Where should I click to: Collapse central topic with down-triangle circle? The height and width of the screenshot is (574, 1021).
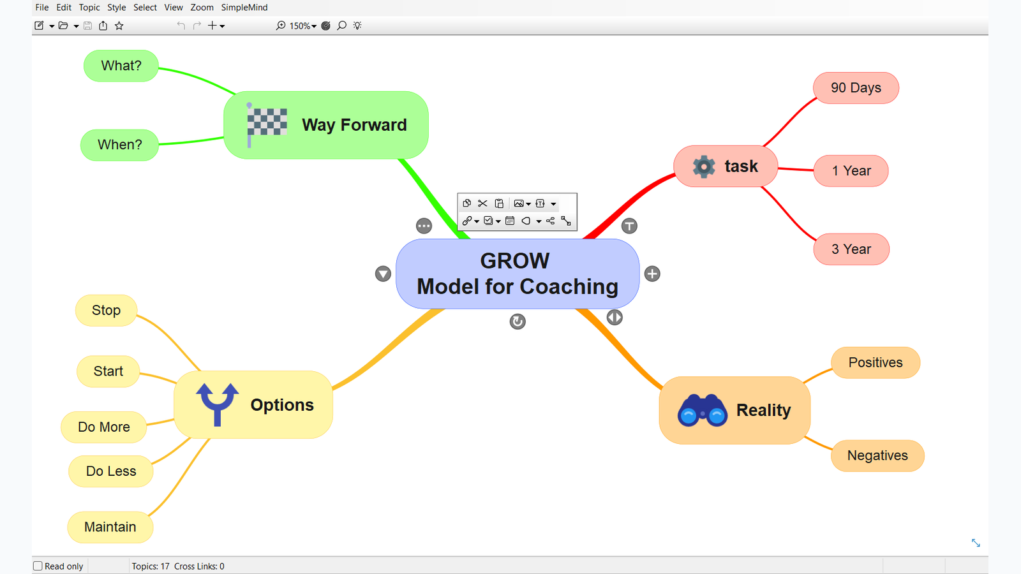tap(383, 274)
